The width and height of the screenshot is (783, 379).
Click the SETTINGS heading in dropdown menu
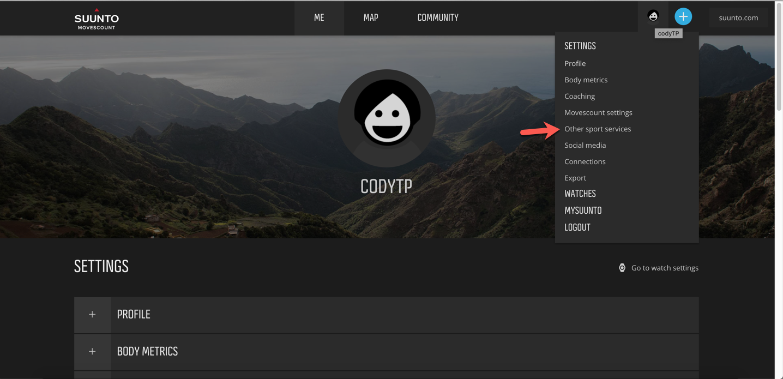click(580, 46)
